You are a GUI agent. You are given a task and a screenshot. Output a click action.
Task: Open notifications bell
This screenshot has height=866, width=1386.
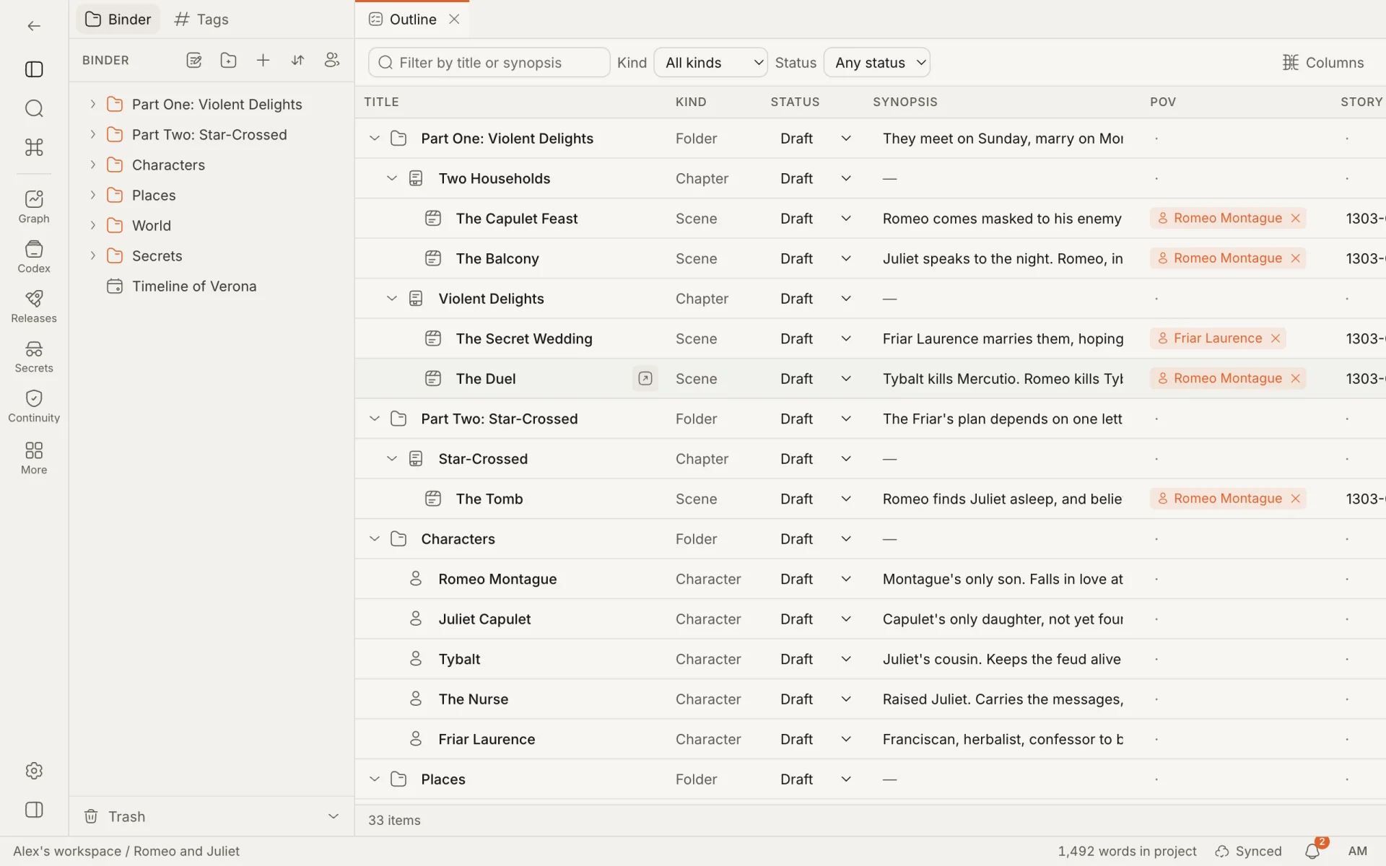coord(1312,852)
